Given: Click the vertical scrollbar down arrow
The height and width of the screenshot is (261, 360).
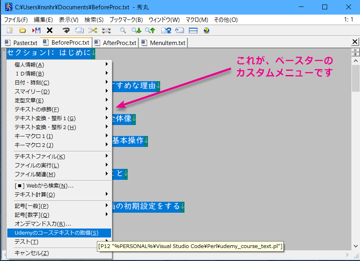Looking at the screenshot, I should click(x=356, y=246).
